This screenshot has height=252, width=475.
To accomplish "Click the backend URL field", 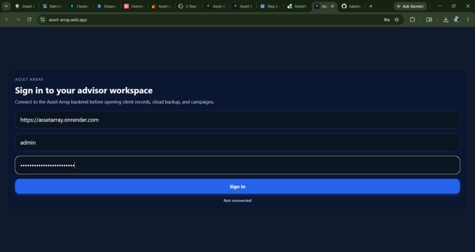I will click(x=237, y=120).
